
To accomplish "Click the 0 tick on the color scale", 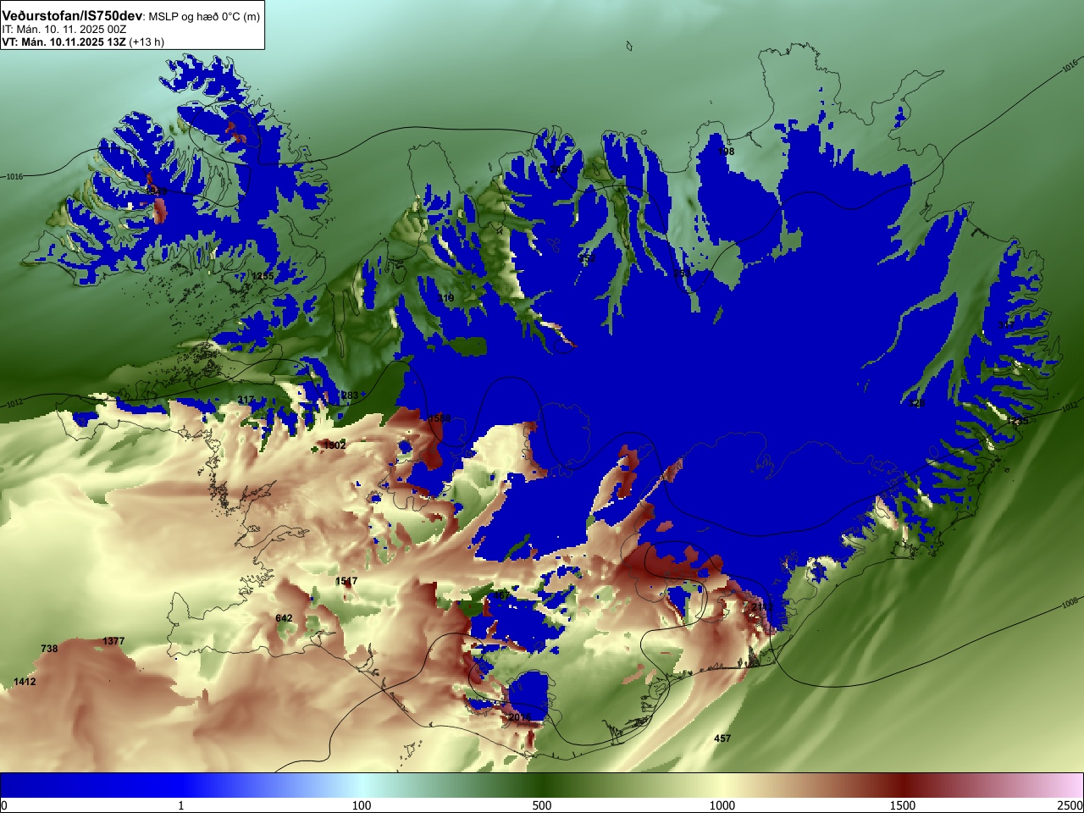I will 4,805.
